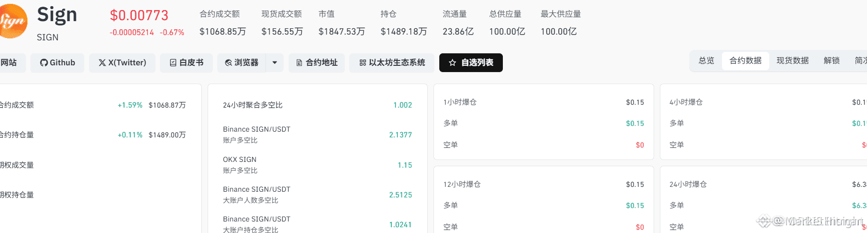Click the 4小时爆仓 label
The height and width of the screenshot is (233, 867).
686,102
